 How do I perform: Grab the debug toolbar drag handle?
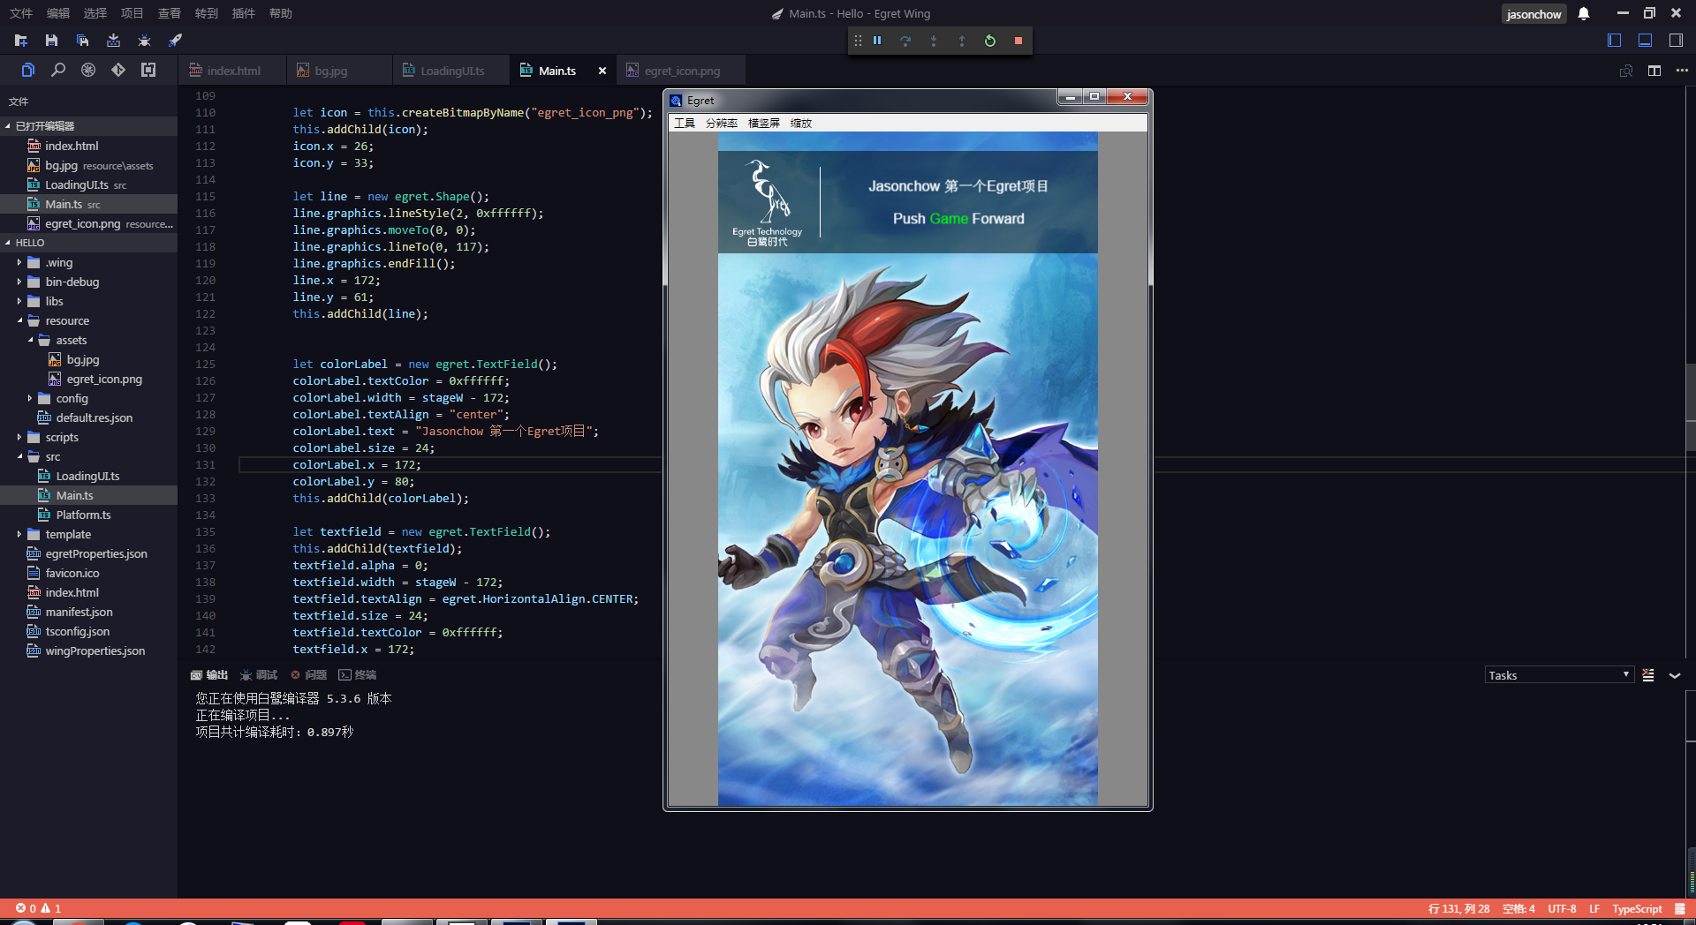(x=858, y=41)
